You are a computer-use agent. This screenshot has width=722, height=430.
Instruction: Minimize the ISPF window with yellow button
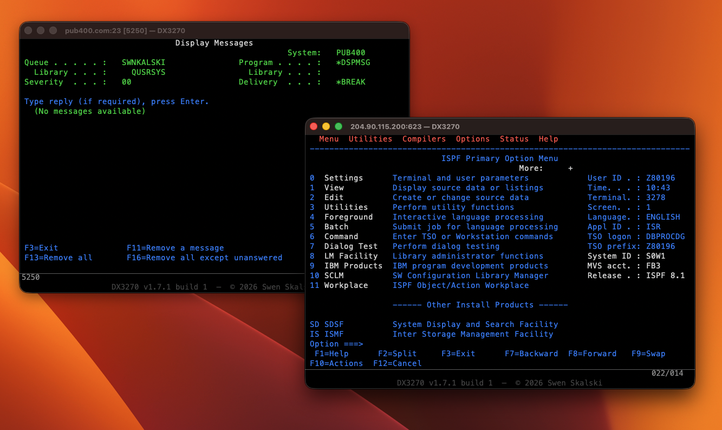coord(326,126)
